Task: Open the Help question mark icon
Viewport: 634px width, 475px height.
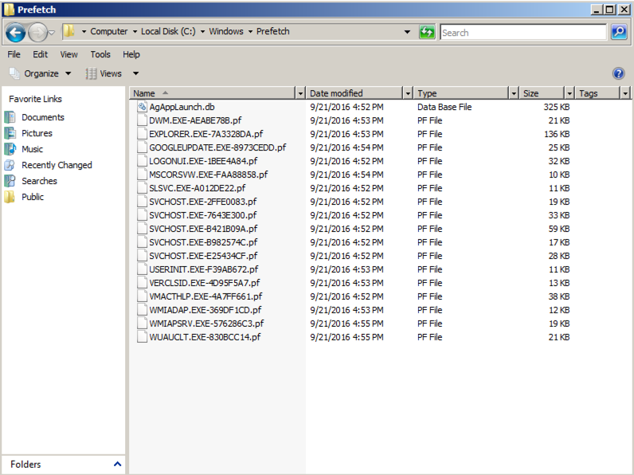Action: point(618,73)
